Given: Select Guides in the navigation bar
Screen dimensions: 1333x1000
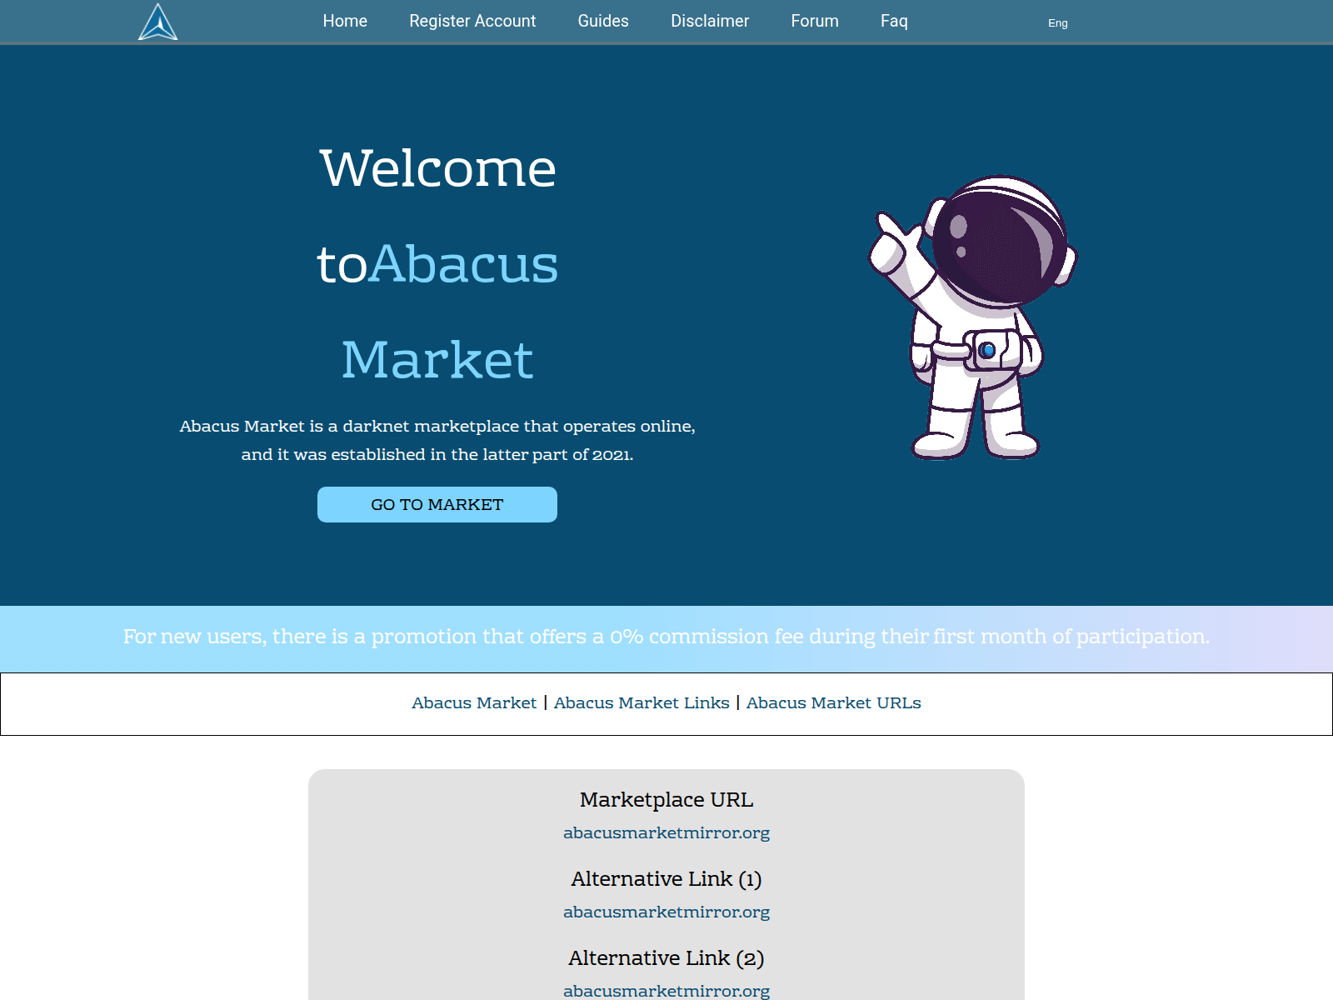Looking at the screenshot, I should point(603,21).
